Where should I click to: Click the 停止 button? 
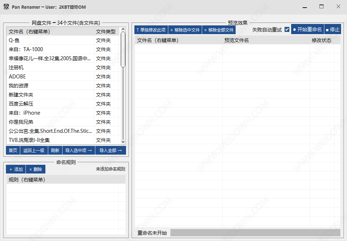click(332, 29)
